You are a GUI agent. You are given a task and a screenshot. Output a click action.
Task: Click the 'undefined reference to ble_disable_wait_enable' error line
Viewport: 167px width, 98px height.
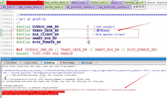click(69, 90)
